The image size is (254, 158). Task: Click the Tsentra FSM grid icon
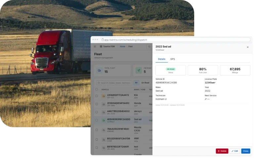[x=101, y=47]
